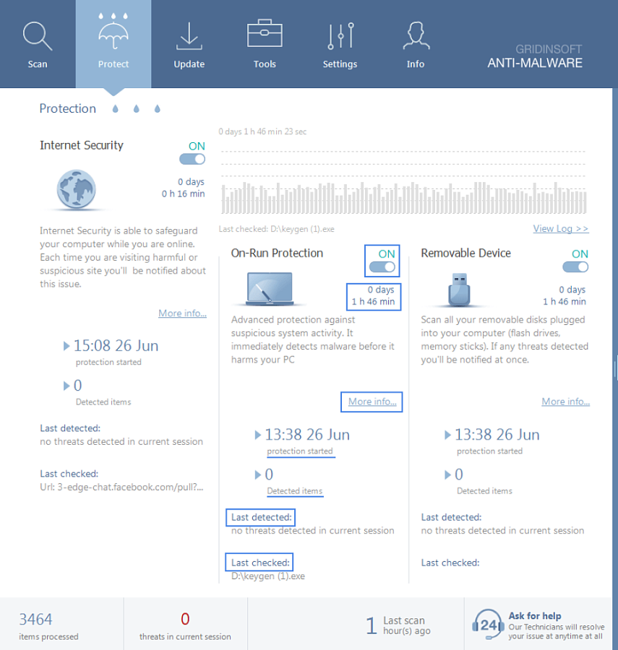Viewport: 618px width, 650px height.
Task: Toggle Internet Security protection switch
Action: (x=192, y=159)
